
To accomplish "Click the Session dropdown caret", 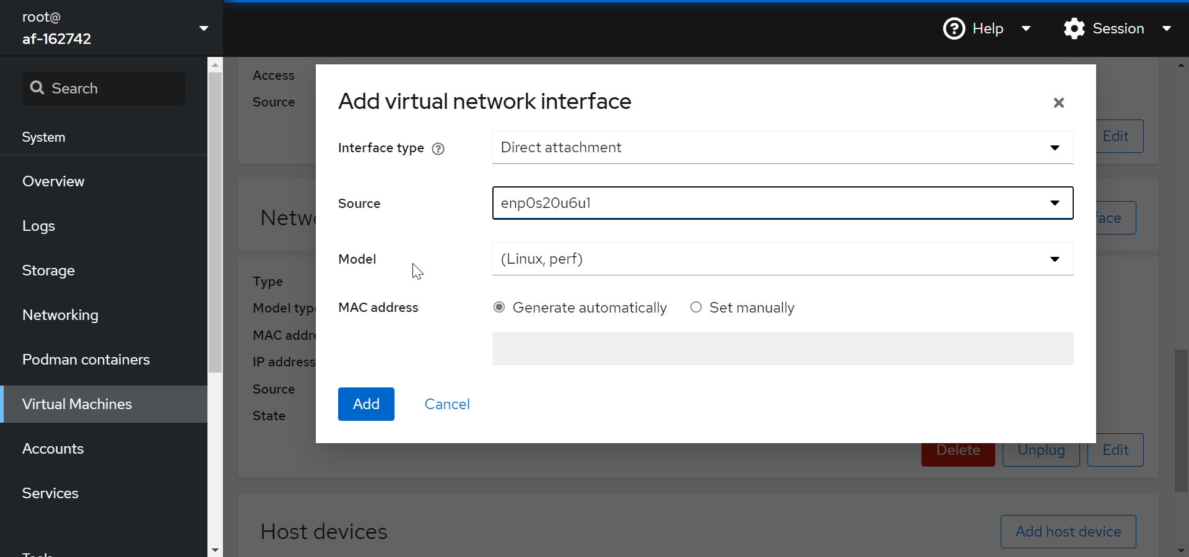I will click(x=1167, y=28).
